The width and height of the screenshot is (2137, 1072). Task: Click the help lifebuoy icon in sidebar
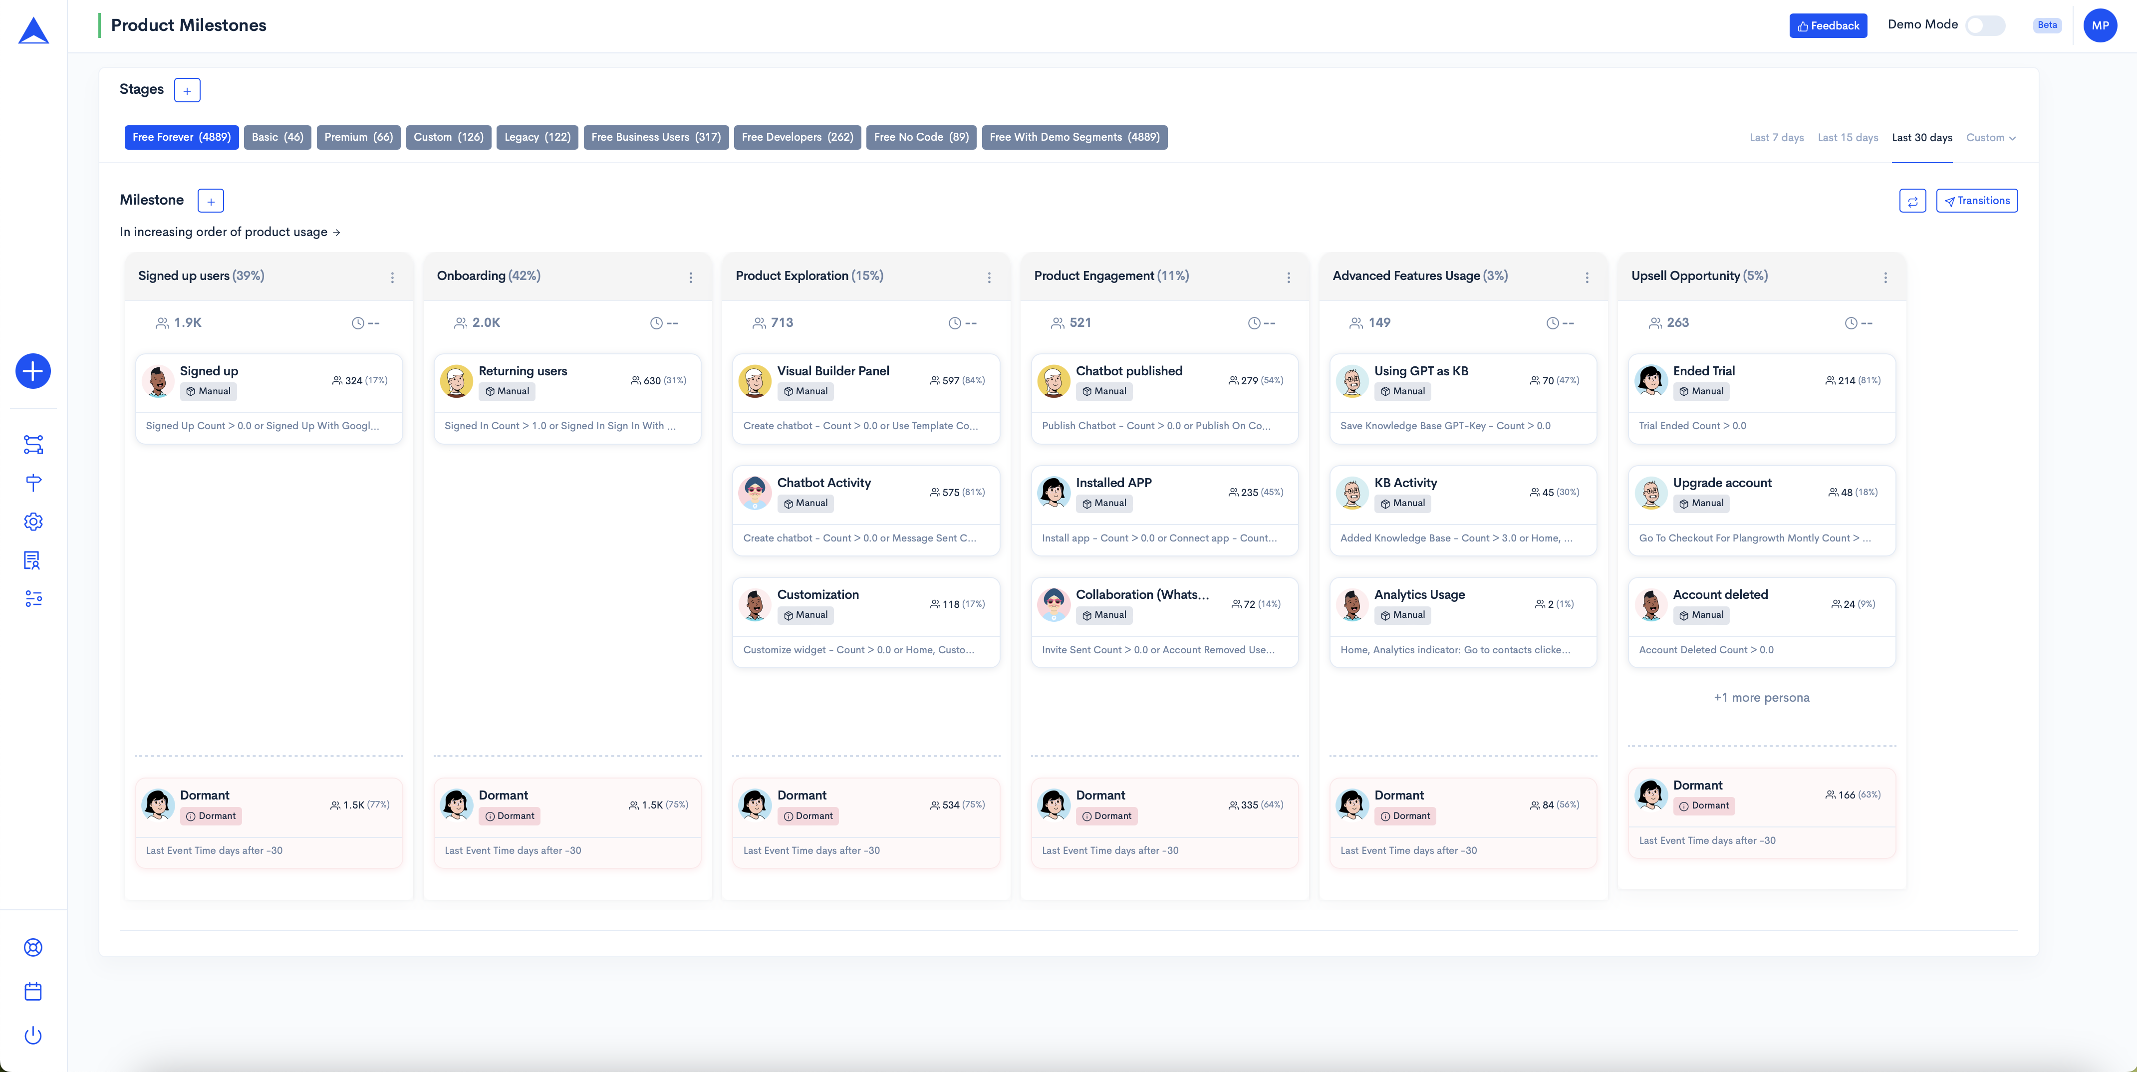coord(33,948)
